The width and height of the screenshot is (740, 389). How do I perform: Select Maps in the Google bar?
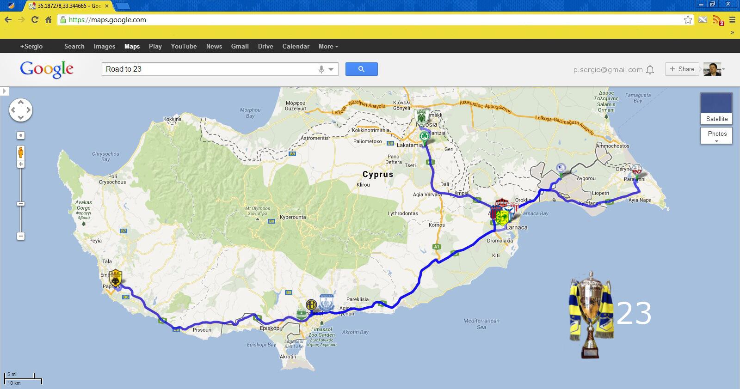(x=132, y=46)
